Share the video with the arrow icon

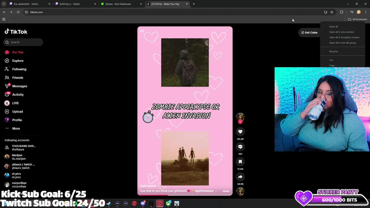(240, 177)
